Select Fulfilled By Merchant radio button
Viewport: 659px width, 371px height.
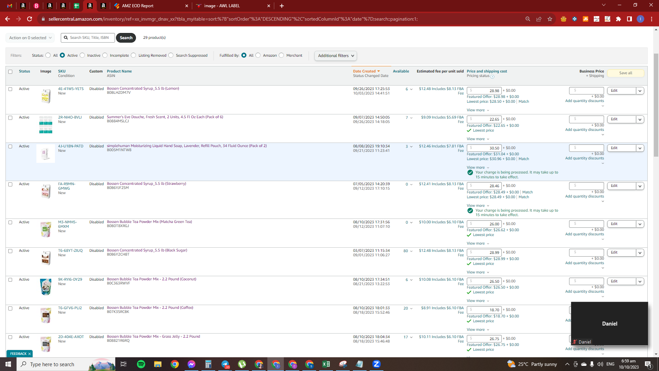(x=281, y=55)
